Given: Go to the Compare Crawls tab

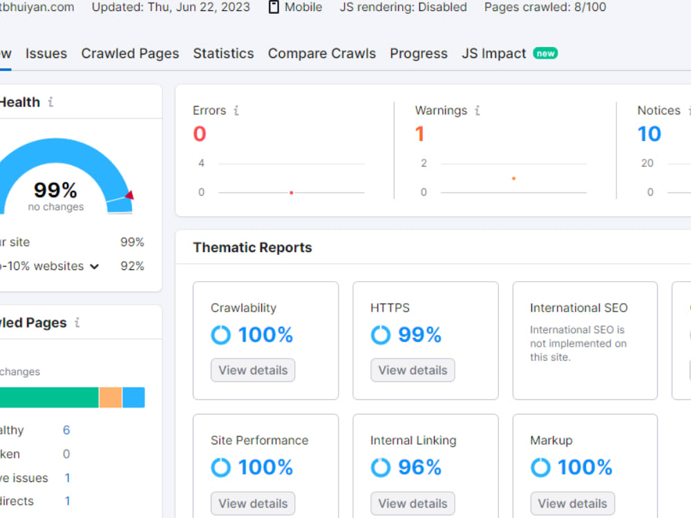Looking at the screenshot, I should pyautogui.click(x=322, y=53).
